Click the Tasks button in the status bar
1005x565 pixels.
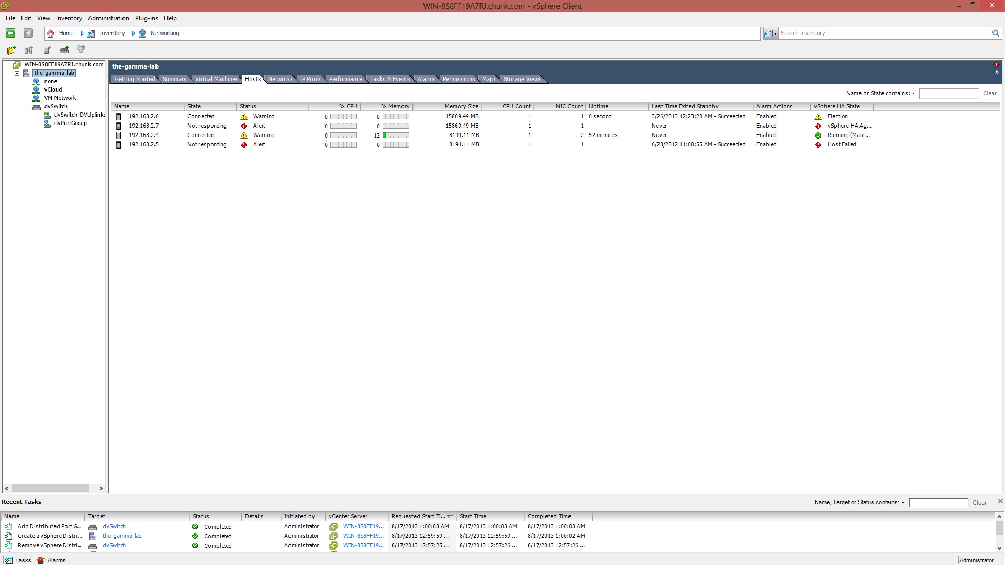pos(18,560)
